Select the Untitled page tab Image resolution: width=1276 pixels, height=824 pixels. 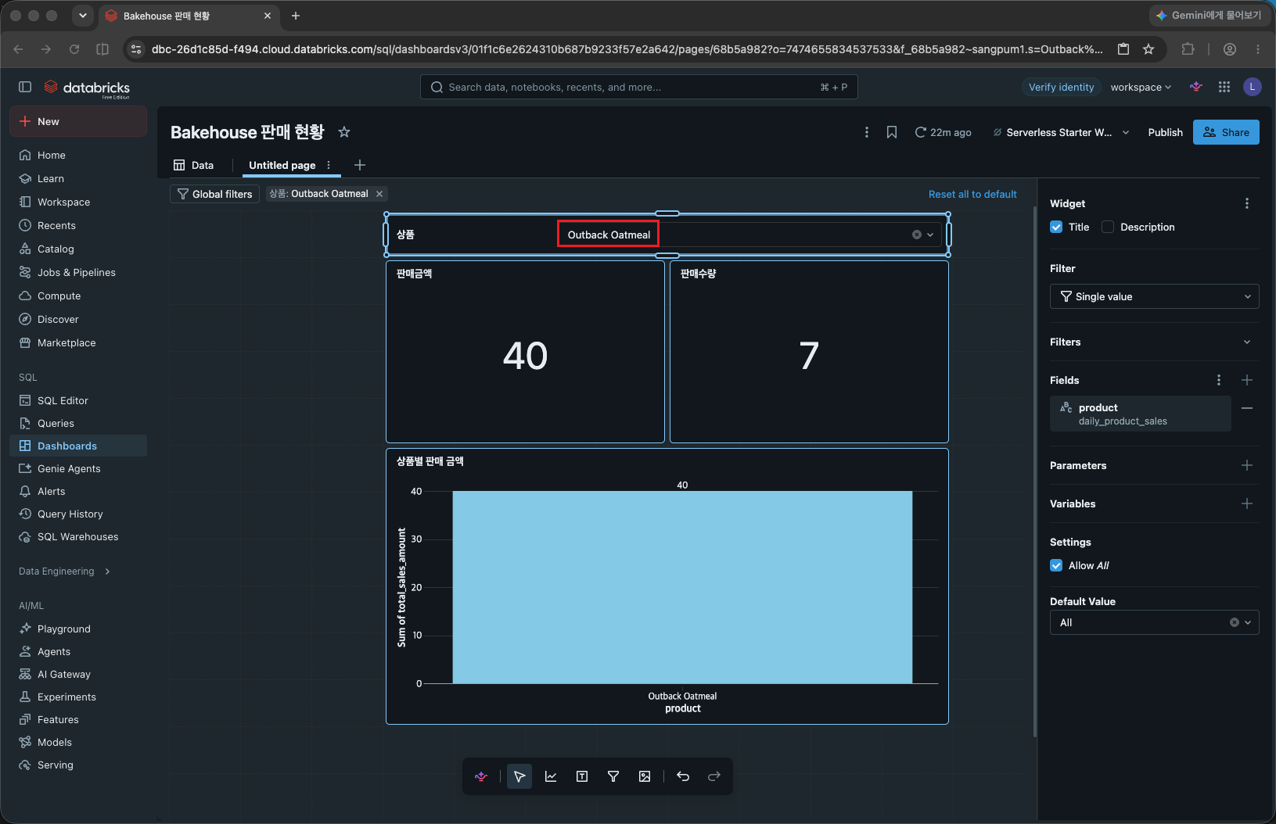(x=282, y=165)
